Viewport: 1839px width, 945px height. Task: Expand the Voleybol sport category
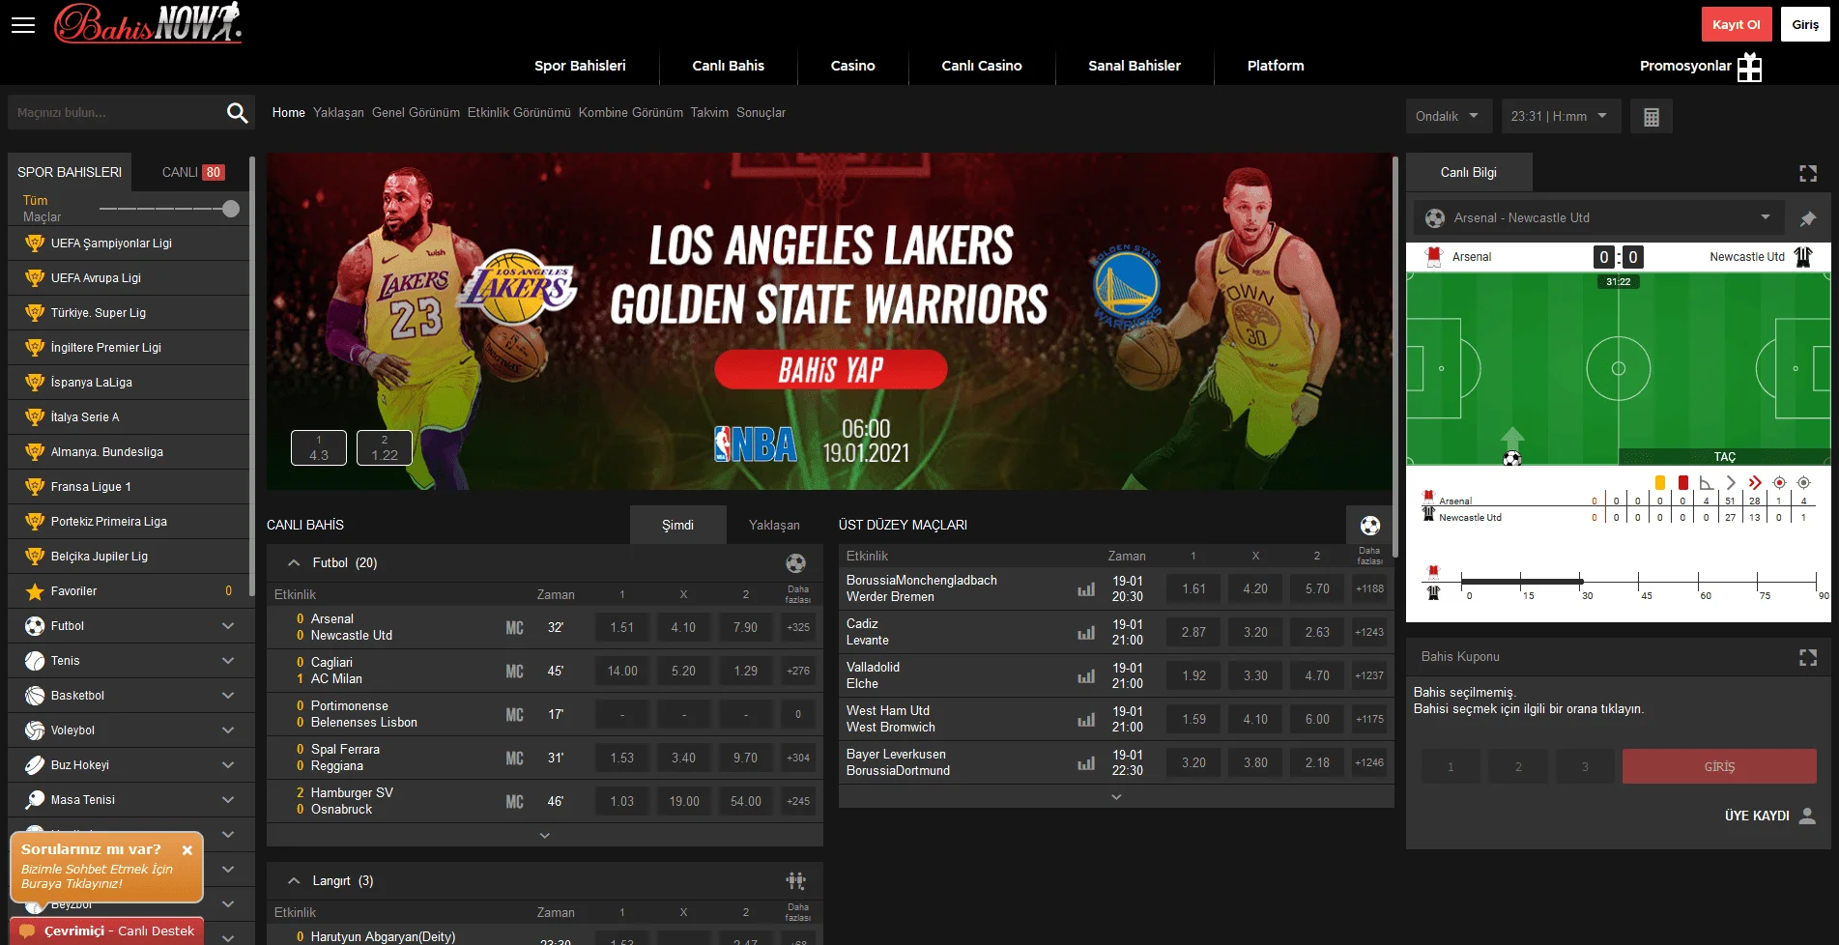pyautogui.click(x=228, y=730)
